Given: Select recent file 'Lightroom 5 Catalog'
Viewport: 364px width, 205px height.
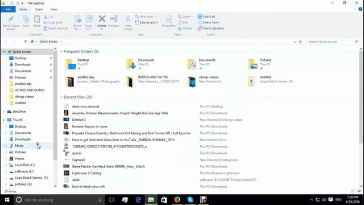Looking at the screenshot, I should (86, 173).
